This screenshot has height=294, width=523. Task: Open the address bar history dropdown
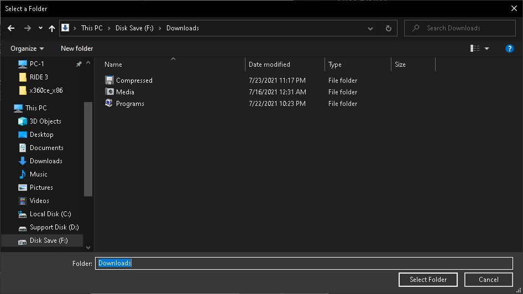click(x=370, y=28)
